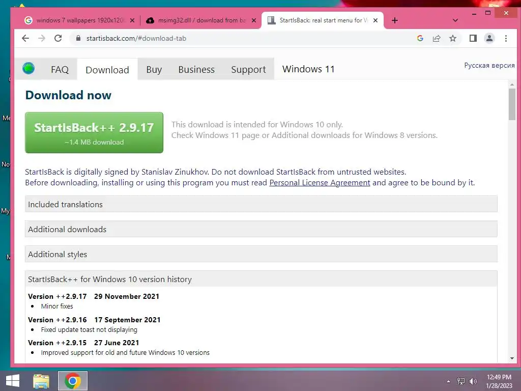521x391 pixels.
Task: Click the browser Back arrow
Action: click(x=25, y=38)
